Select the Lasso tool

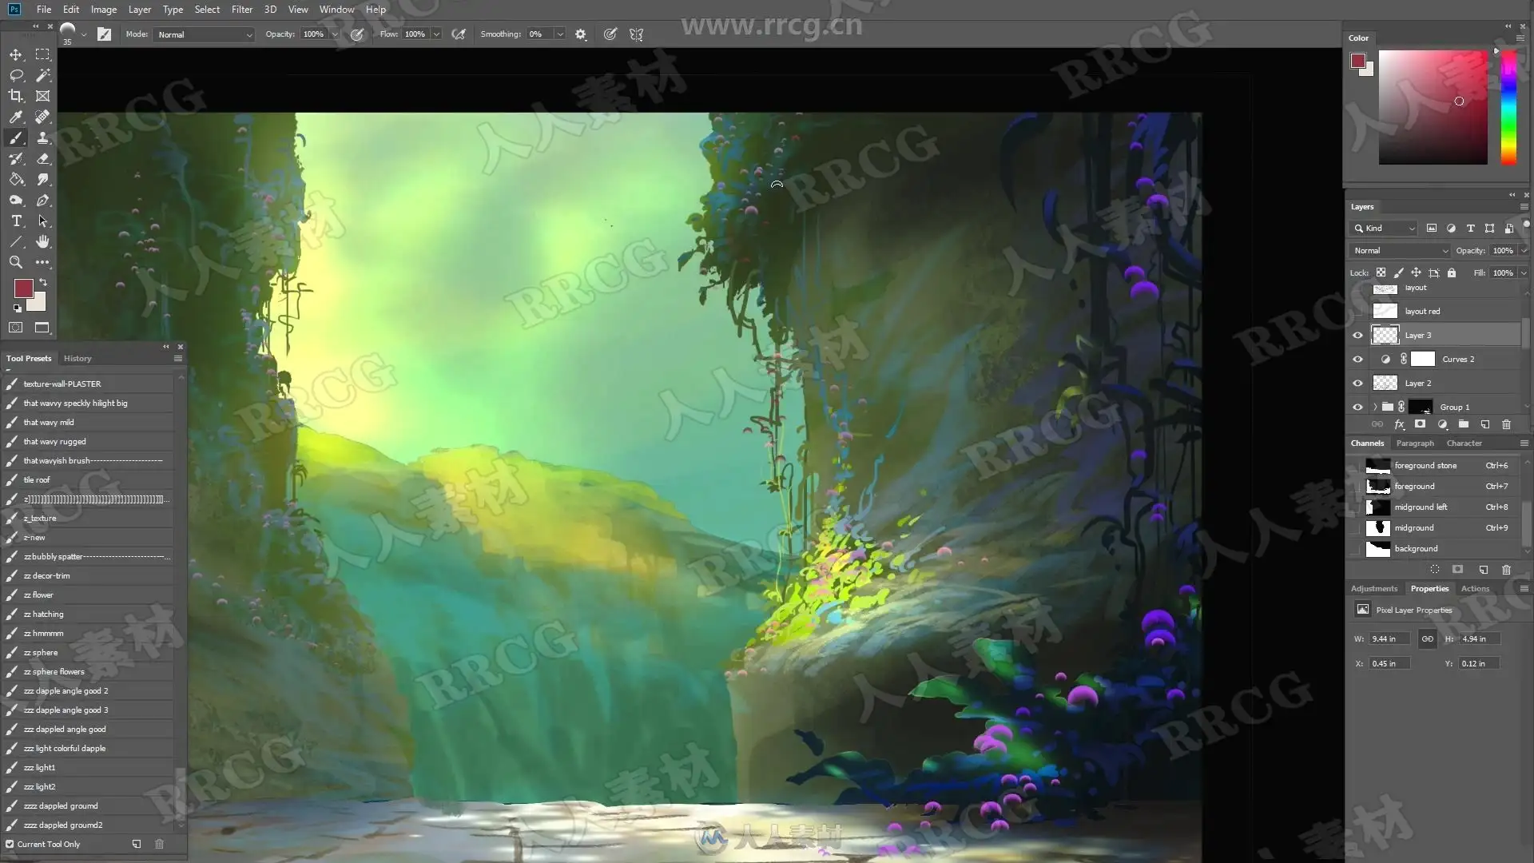[15, 75]
